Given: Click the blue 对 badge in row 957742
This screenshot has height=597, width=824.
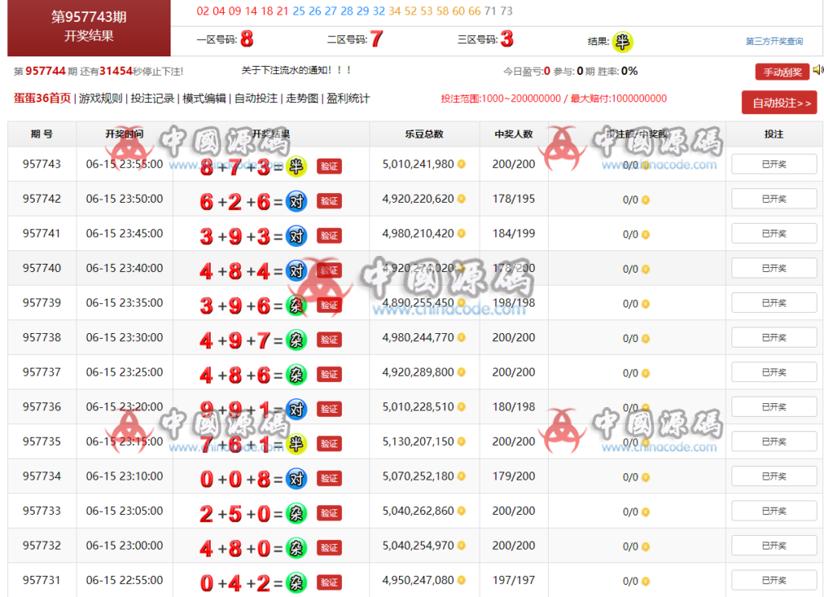Looking at the screenshot, I should [296, 201].
